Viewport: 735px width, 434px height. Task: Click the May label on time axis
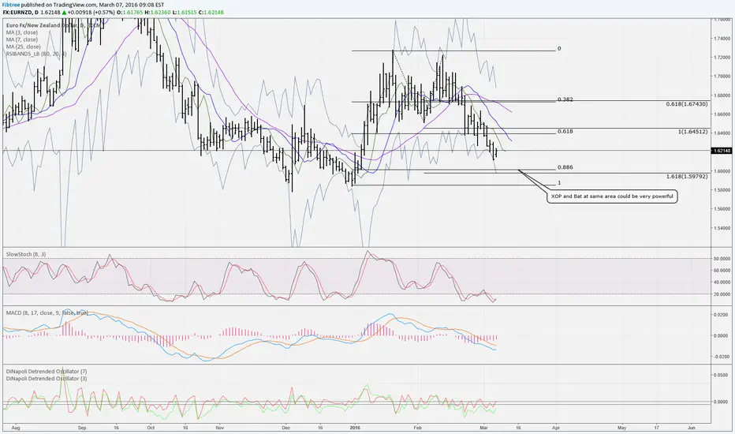pos(622,428)
